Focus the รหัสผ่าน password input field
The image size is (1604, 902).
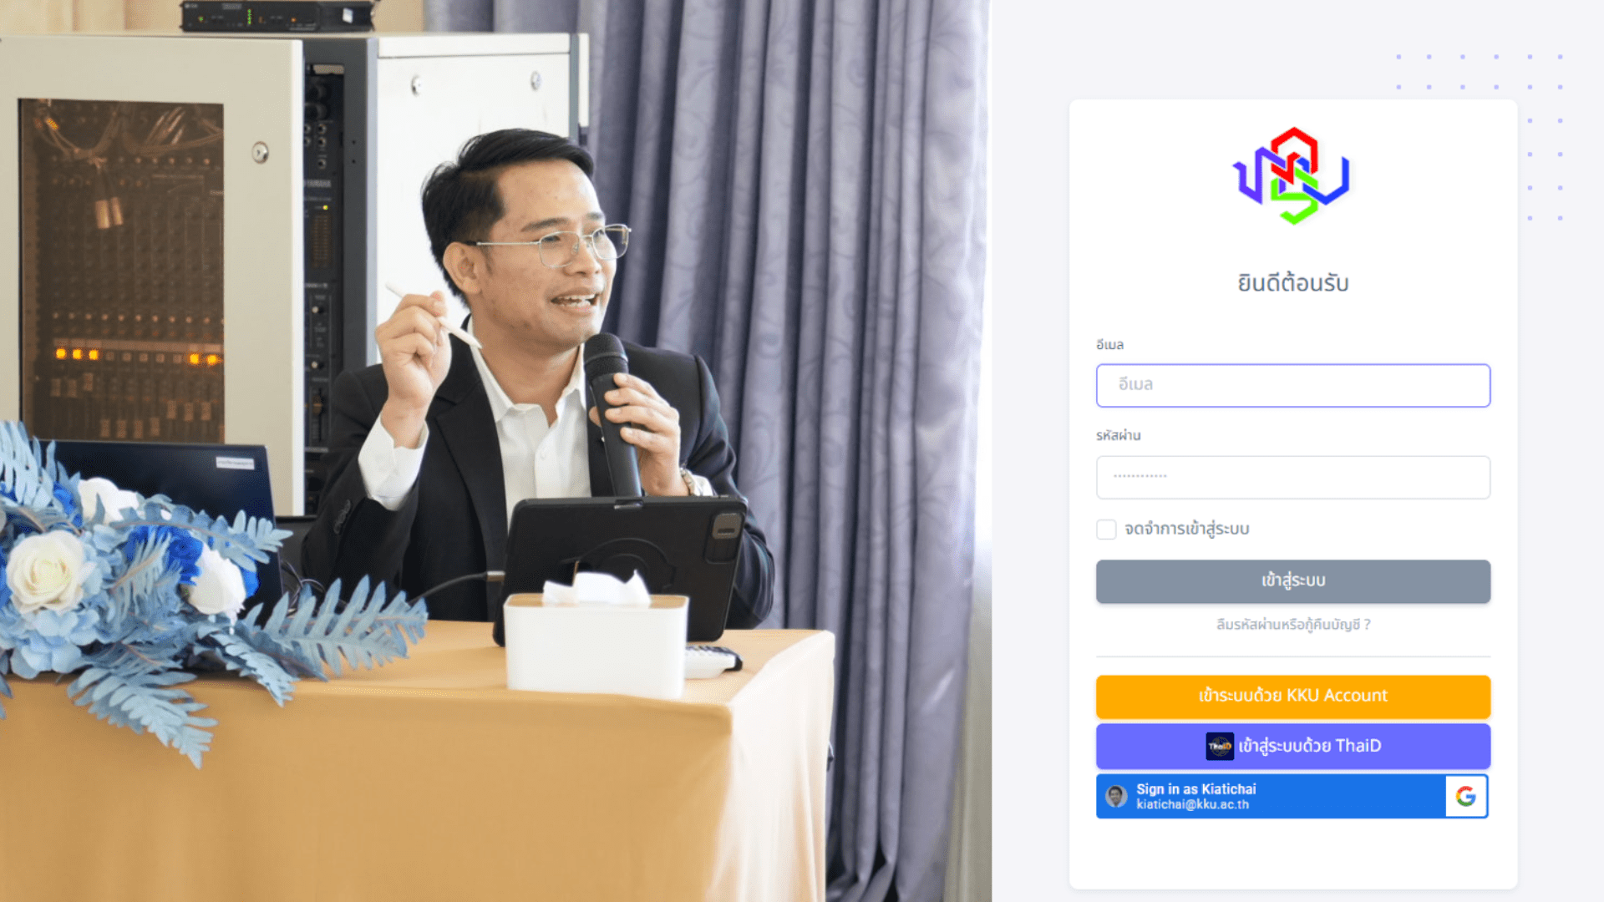click(x=1293, y=477)
